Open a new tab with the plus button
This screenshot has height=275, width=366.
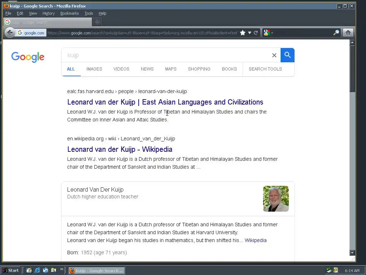pyautogui.click(x=97, y=22)
